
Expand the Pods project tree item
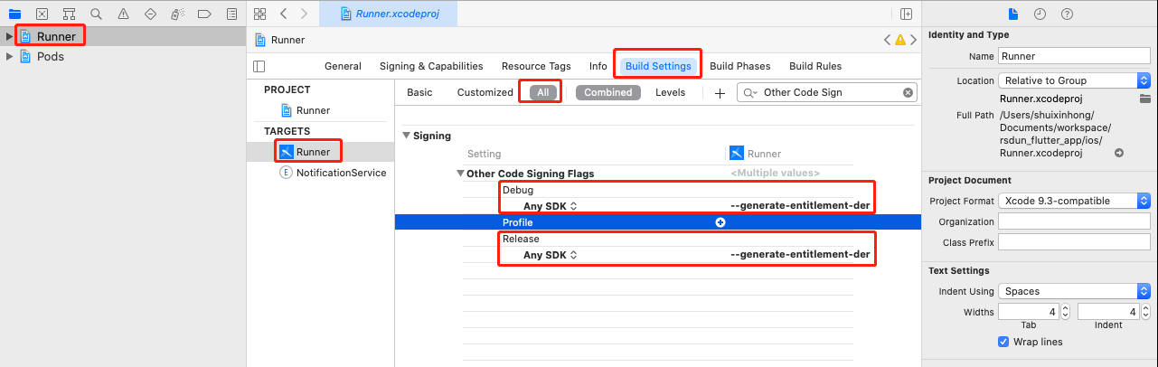click(x=10, y=56)
